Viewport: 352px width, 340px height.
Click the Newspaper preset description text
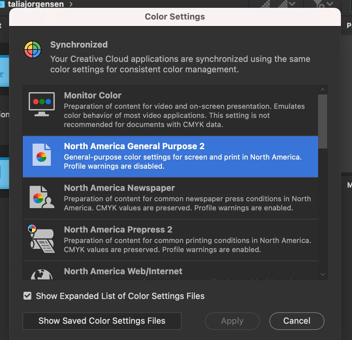point(187,203)
